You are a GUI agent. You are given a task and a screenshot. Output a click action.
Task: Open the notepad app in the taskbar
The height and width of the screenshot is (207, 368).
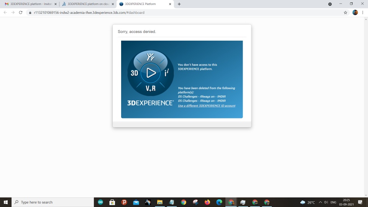pyautogui.click(x=172, y=202)
